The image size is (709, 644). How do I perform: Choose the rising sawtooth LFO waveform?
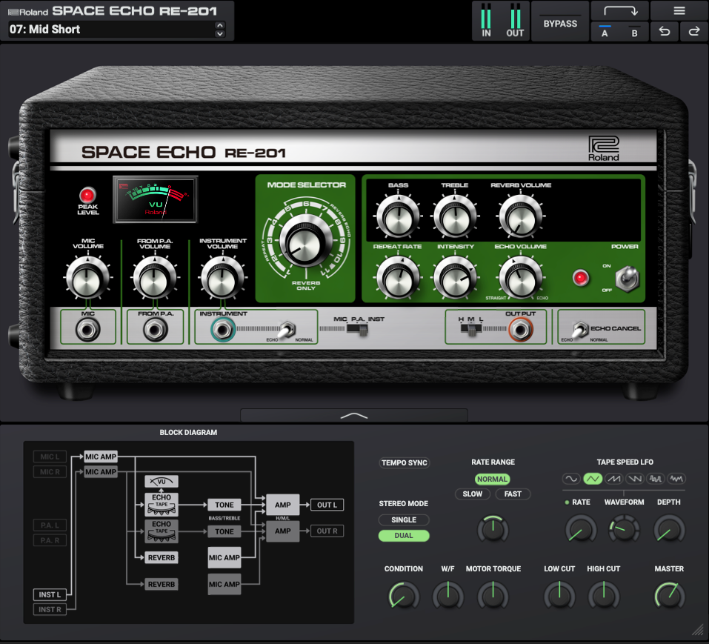pyautogui.click(x=614, y=479)
